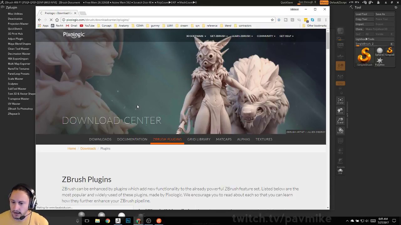Click the Zoom3D navigation icon
Viewport: 401px width, 225px height.
pos(340,121)
